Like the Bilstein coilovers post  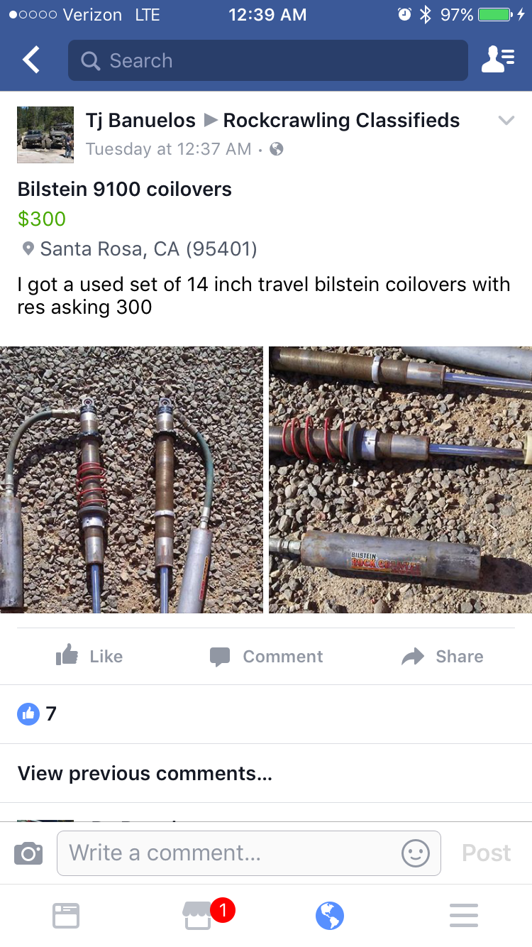(89, 656)
